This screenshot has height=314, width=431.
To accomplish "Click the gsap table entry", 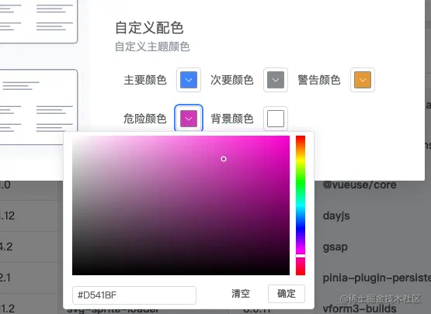I will [x=335, y=247].
